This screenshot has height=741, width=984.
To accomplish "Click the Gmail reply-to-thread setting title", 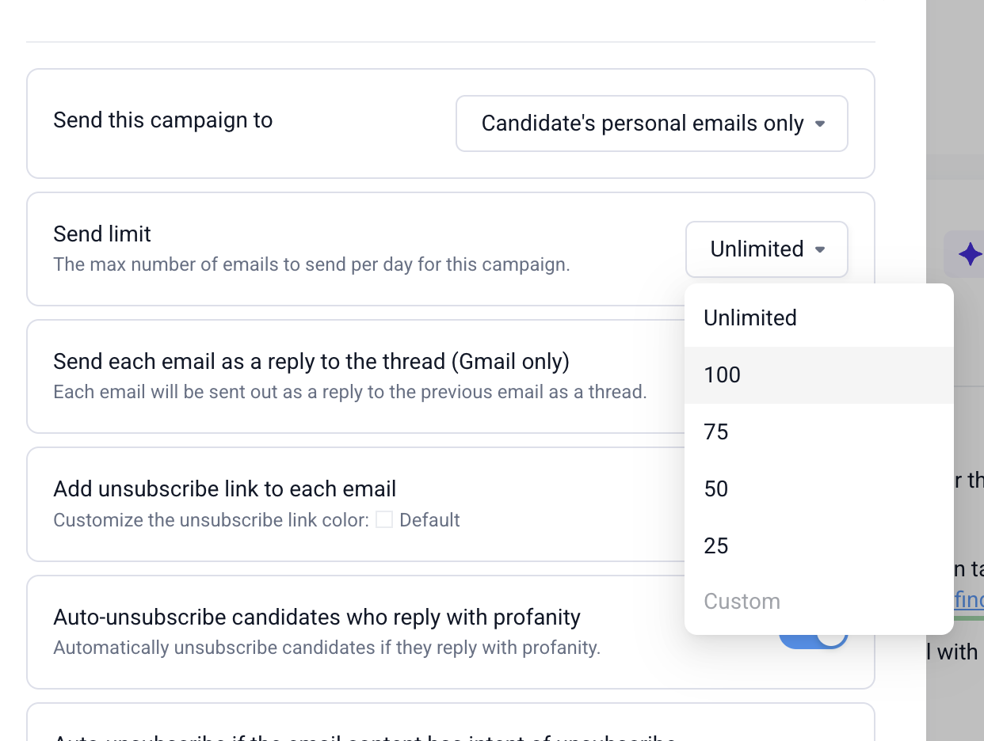I will point(311,361).
